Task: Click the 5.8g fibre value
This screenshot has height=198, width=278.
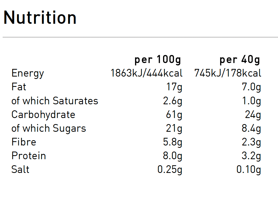Action: click(173, 142)
